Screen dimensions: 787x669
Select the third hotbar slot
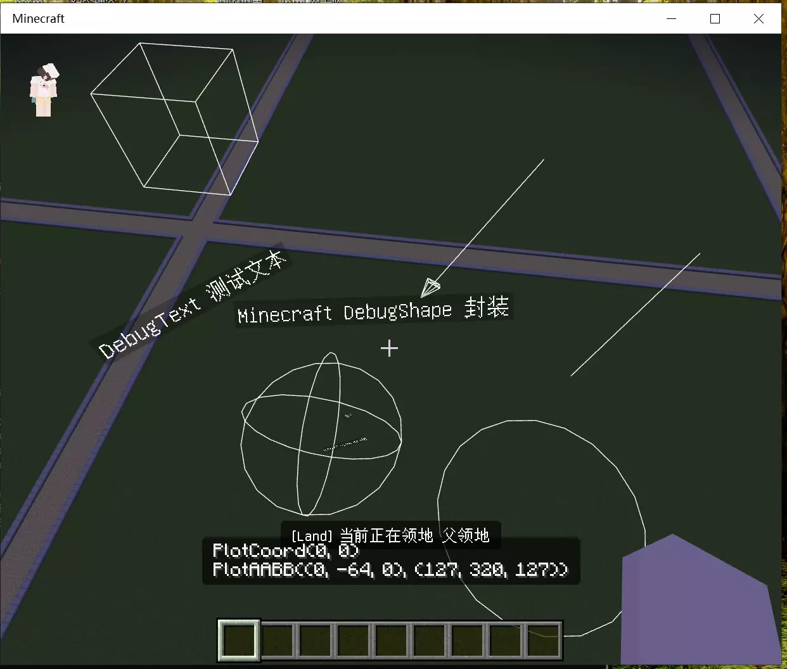click(315, 640)
